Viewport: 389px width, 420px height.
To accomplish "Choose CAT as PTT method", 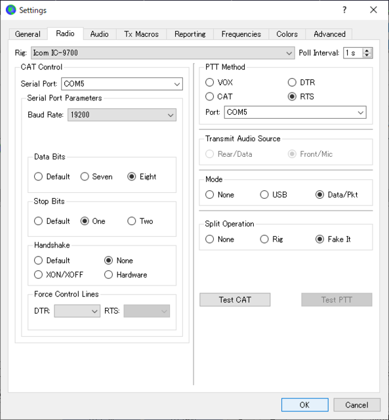I will pos(218,96).
